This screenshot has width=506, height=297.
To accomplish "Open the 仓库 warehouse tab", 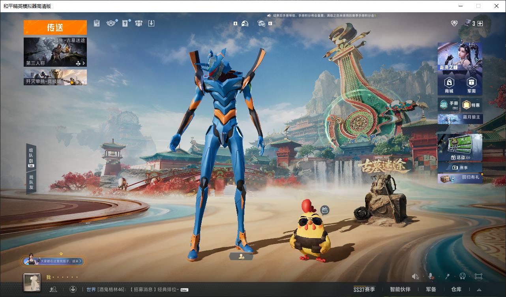I will (456, 289).
